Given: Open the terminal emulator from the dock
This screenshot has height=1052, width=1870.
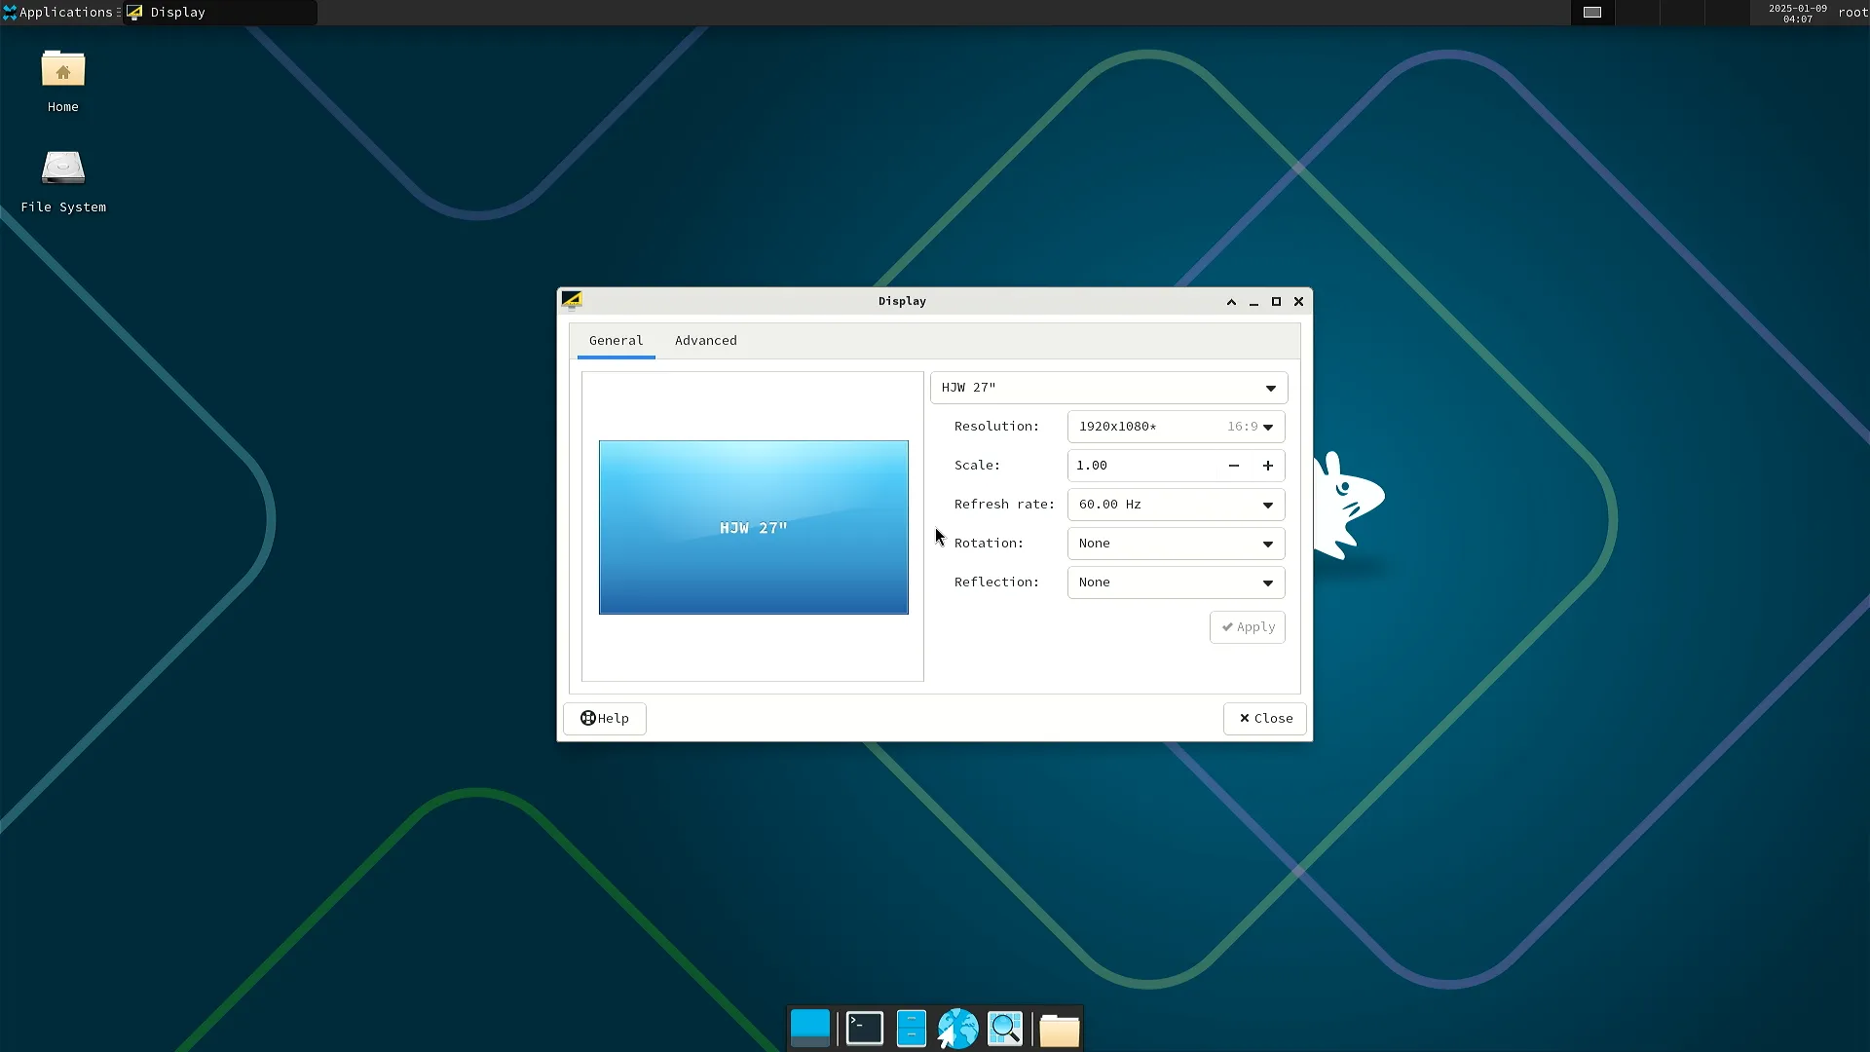Looking at the screenshot, I should click(864, 1028).
